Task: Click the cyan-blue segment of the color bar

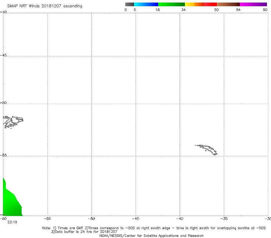Action: [146, 4]
